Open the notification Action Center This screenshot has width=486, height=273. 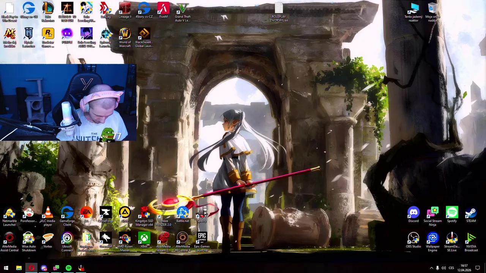(478, 268)
